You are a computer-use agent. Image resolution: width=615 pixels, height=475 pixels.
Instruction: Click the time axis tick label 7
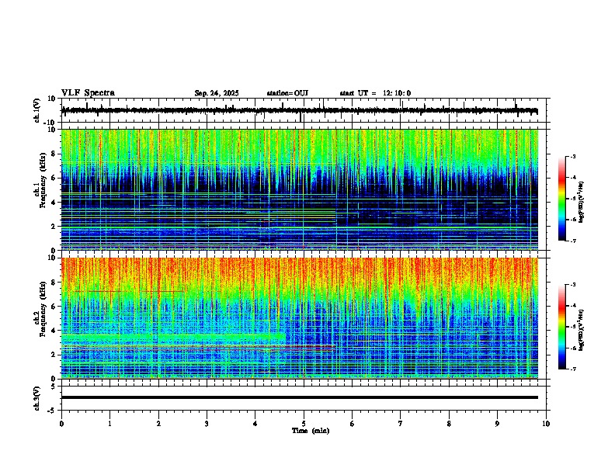[401, 424]
